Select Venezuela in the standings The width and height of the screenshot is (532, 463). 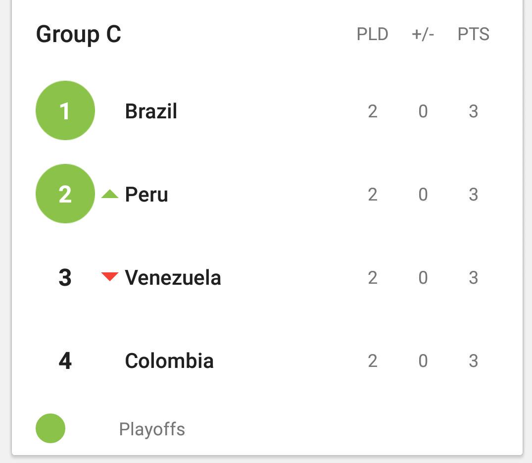[173, 278]
